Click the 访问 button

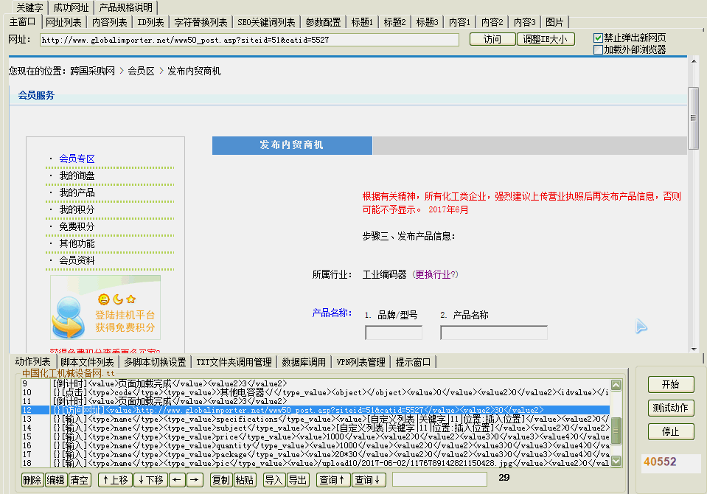pyautogui.click(x=492, y=39)
